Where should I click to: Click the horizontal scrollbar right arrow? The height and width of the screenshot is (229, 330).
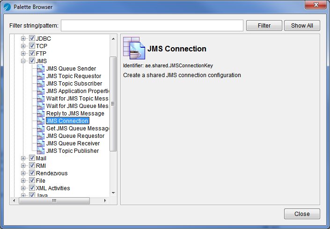105,200
